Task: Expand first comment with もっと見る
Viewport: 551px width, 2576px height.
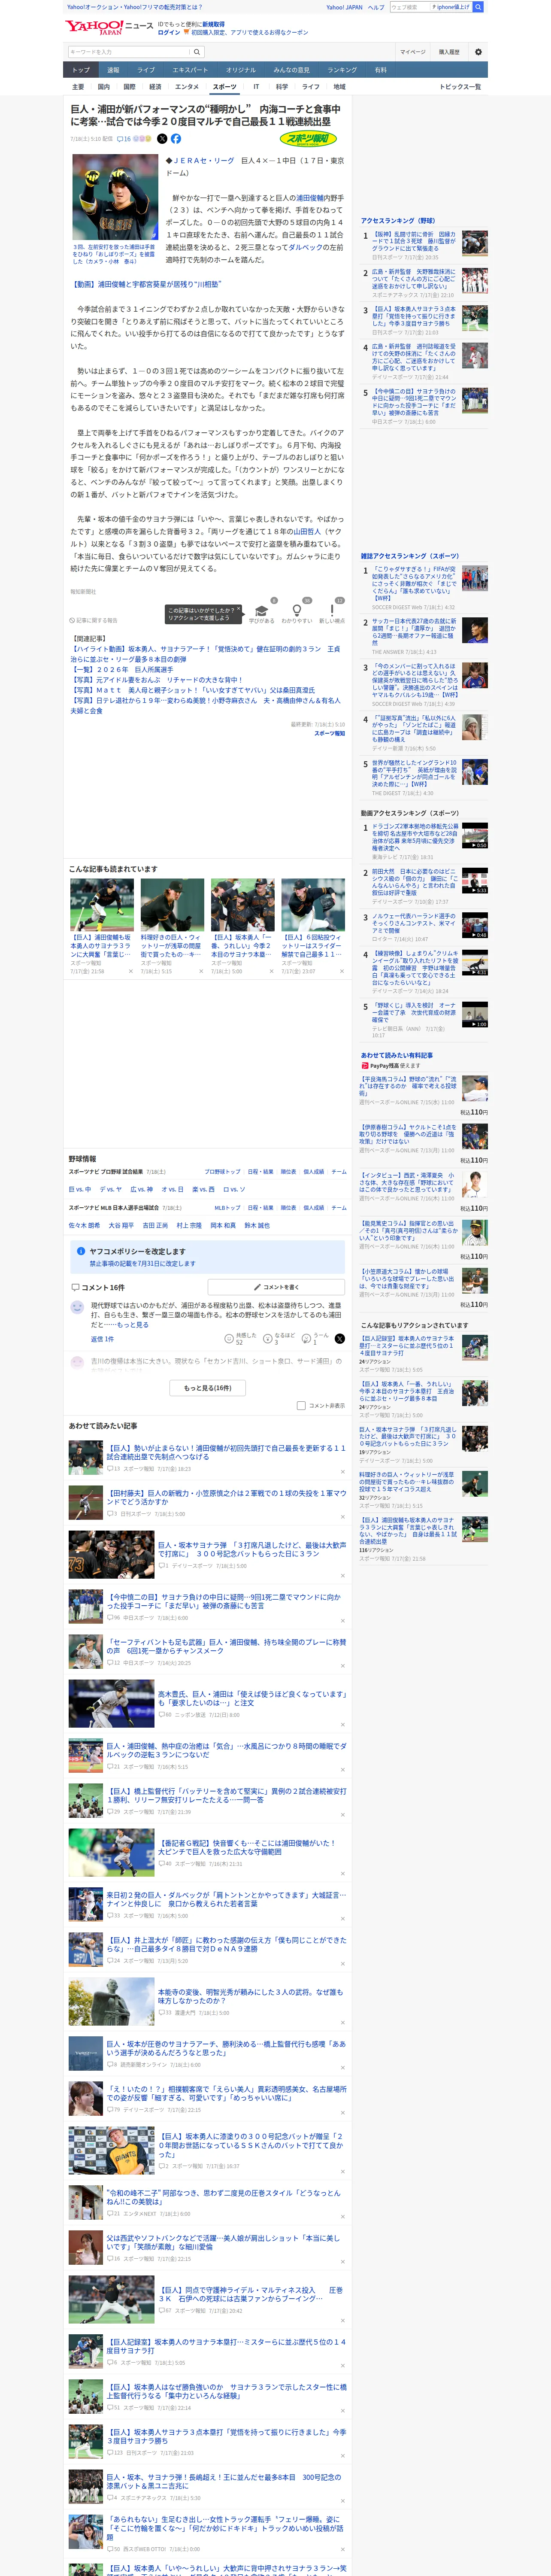Action: (132, 1325)
